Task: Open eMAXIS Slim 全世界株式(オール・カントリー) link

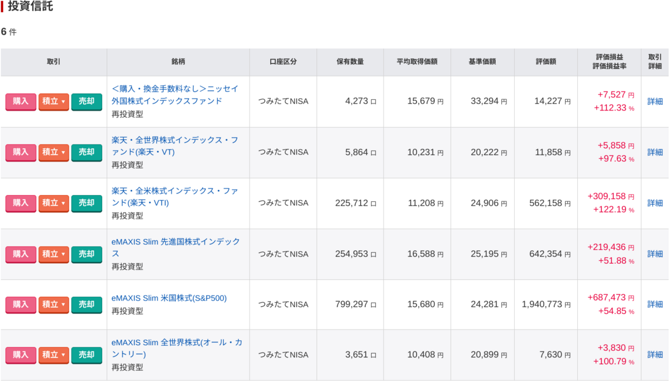Action: click(x=177, y=348)
